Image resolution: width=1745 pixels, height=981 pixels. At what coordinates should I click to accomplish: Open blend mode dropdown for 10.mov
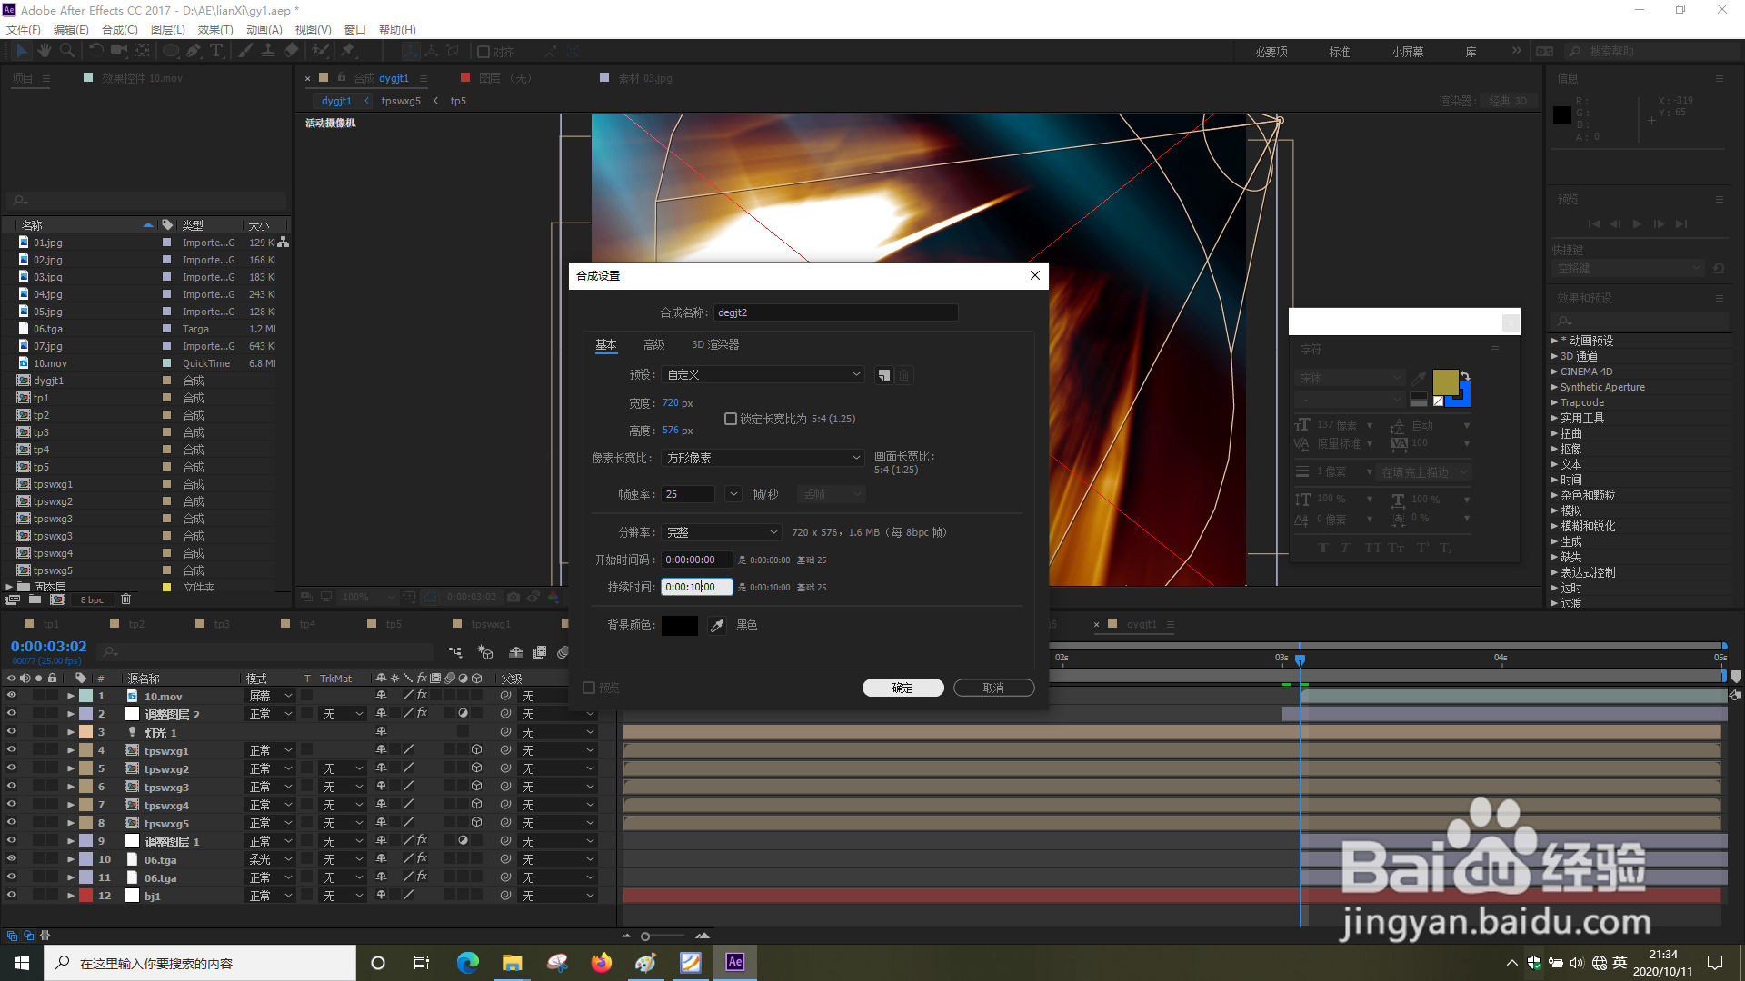tap(271, 696)
